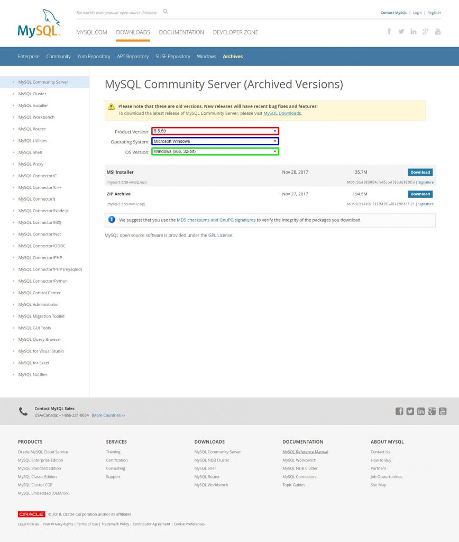Viewport: 459px width, 542px height.
Task: Open Windows in the blue bar
Action: point(206,56)
